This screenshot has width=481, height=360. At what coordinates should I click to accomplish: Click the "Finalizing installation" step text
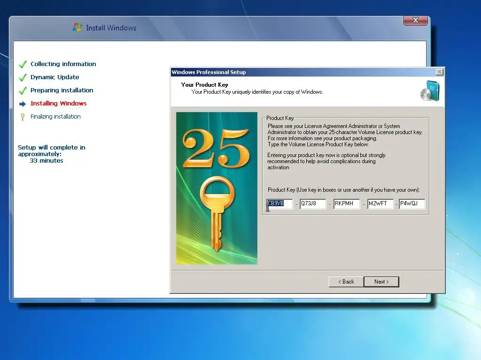[55, 117]
